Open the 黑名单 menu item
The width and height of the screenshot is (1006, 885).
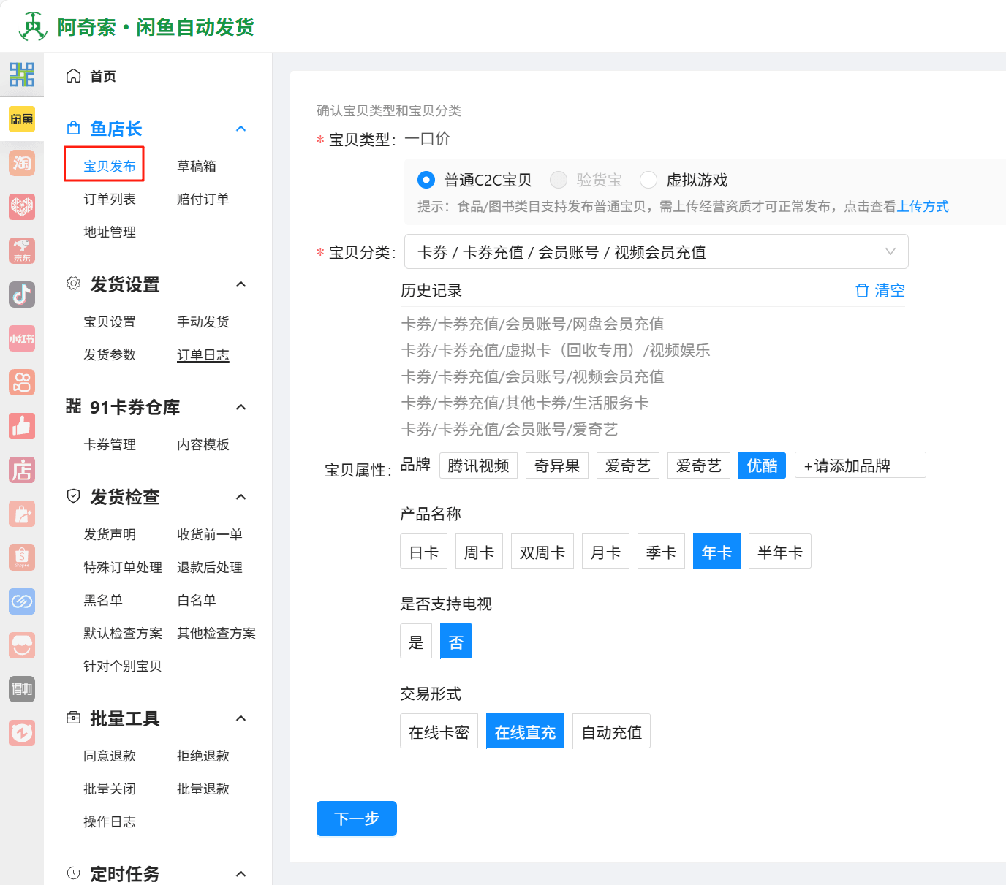click(103, 600)
